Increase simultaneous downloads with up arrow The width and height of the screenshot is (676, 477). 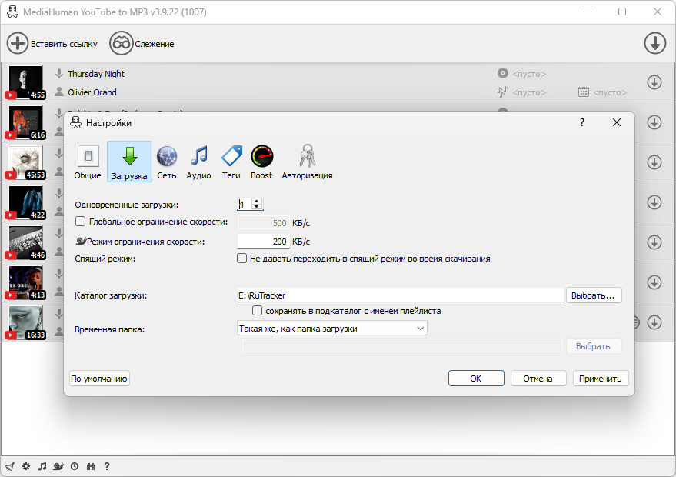click(x=257, y=202)
